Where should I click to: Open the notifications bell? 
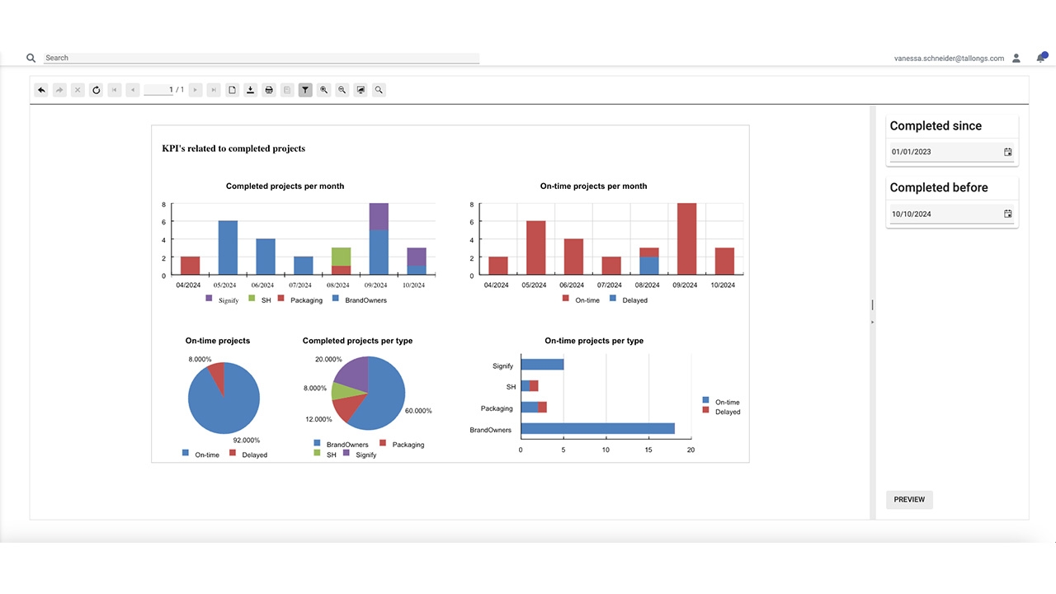point(1040,59)
